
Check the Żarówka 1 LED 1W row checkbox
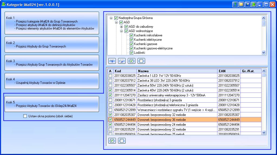[110, 76]
